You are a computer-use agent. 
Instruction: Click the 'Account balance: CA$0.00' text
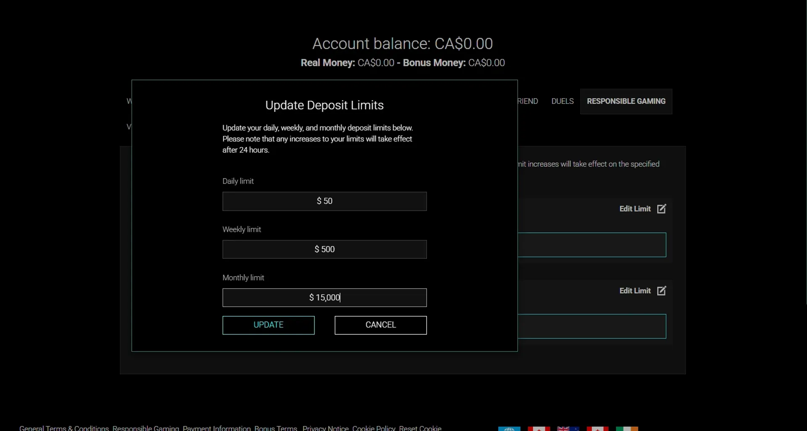pyautogui.click(x=402, y=44)
